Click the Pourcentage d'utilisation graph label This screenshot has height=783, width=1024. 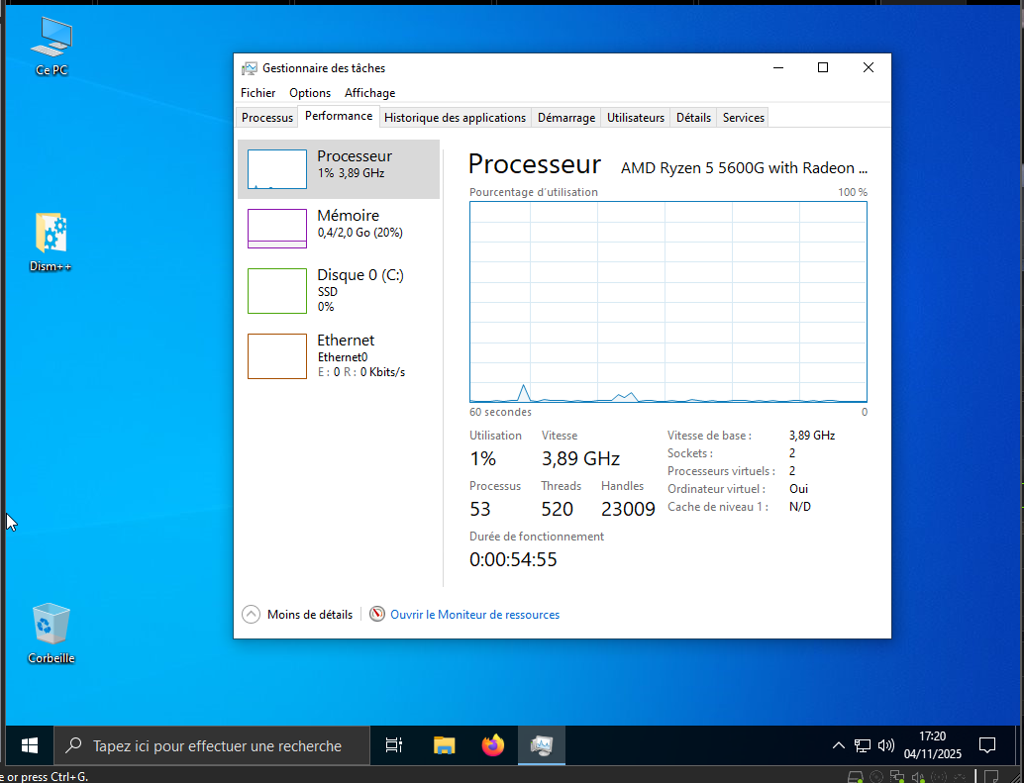click(534, 192)
